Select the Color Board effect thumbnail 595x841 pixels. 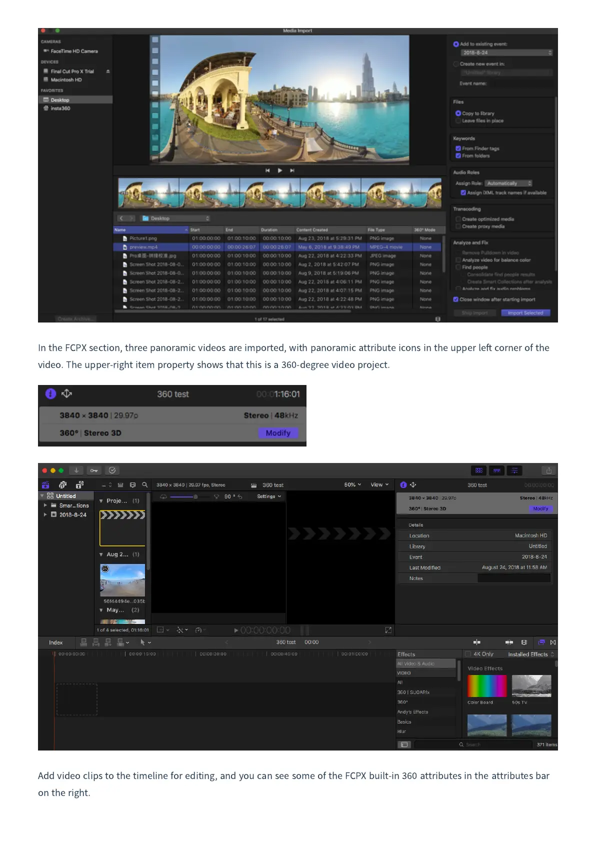click(x=487, y=686)
